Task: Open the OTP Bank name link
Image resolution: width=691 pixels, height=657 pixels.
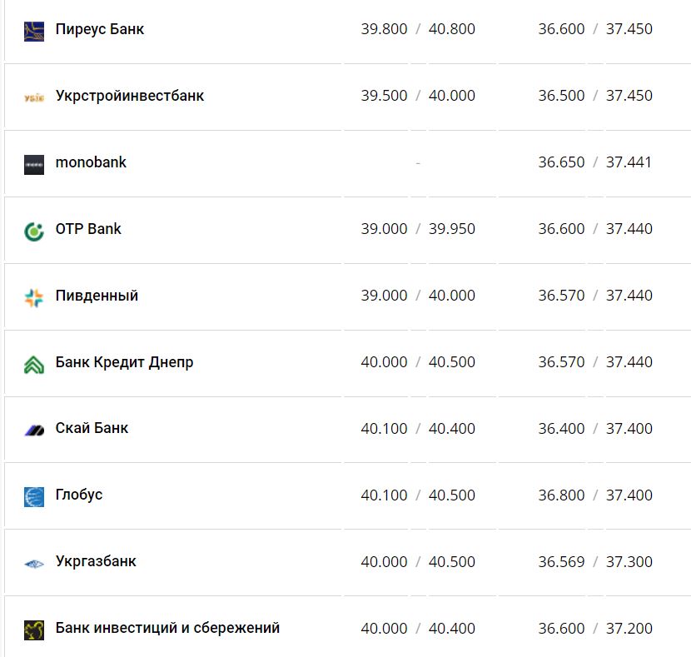Action: coord(88,229)
